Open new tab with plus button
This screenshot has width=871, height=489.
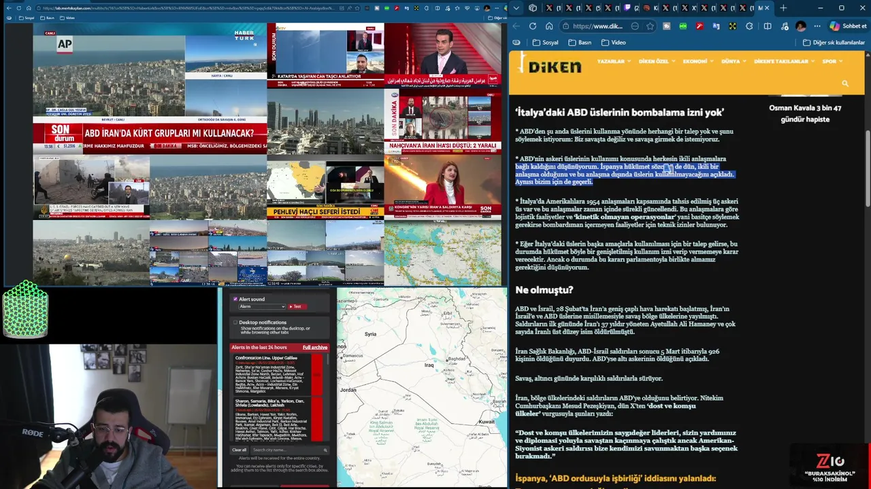coord(783,8)
